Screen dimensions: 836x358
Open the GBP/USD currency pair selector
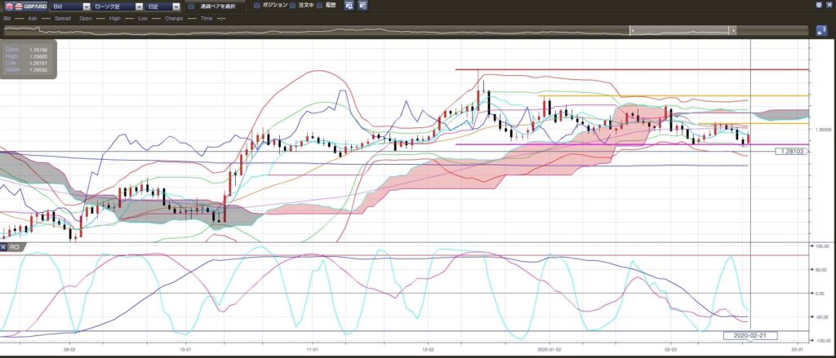[25, 7]
